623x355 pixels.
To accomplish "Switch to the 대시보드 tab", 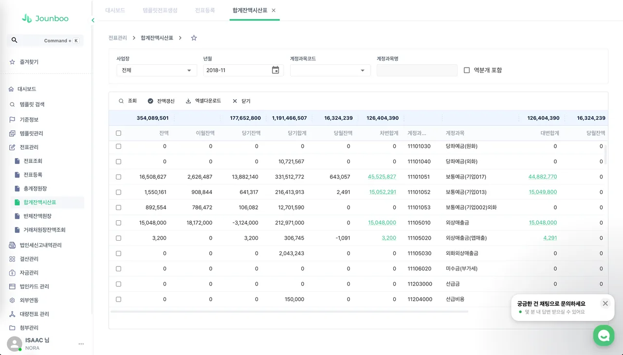I will pyautogui.click(x=115, y=10).
